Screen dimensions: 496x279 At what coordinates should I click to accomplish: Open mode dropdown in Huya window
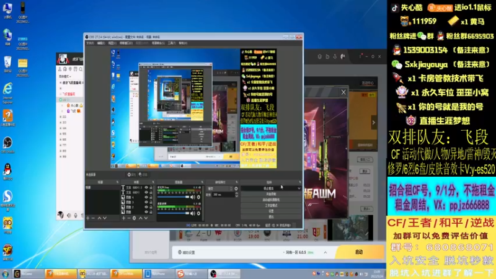[x=65, y=76]
